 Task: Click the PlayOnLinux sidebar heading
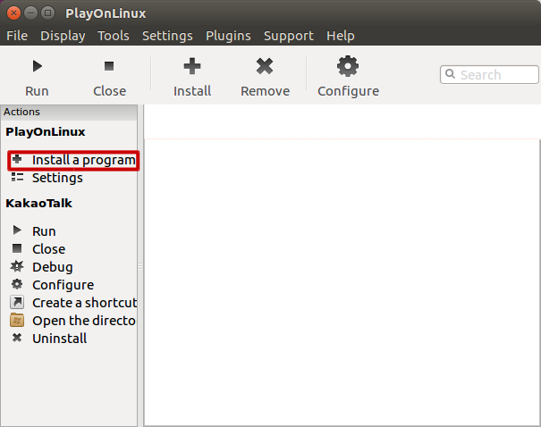pyautogui.click(x=46, y=132)
